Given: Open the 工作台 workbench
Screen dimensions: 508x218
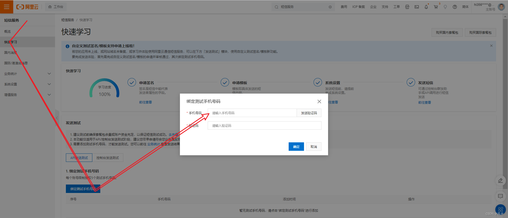Looking at the screenshot, I should 56,7.
